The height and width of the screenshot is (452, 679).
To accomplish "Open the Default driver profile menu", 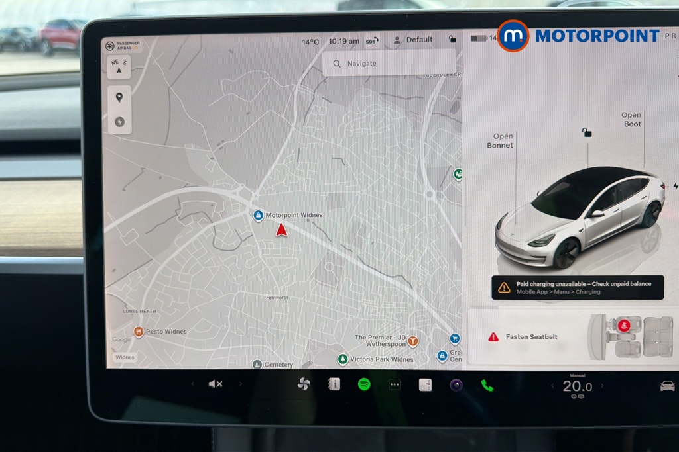I will 412,40.
